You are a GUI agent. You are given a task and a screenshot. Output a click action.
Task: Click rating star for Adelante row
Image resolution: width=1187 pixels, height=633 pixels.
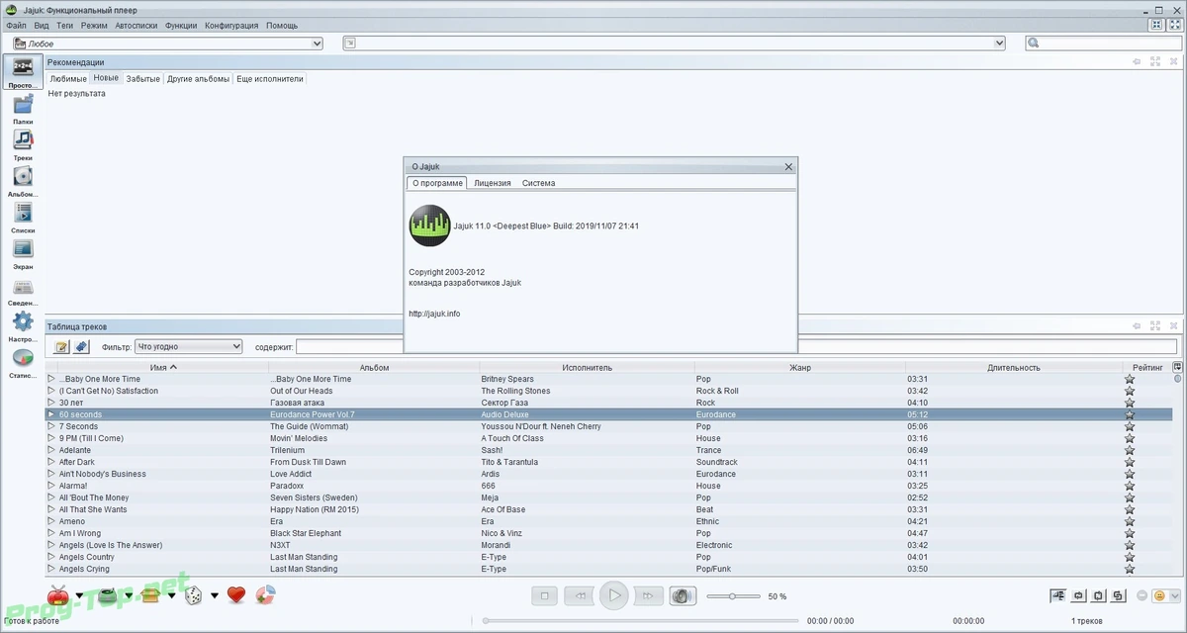(x=1130, y=450)
